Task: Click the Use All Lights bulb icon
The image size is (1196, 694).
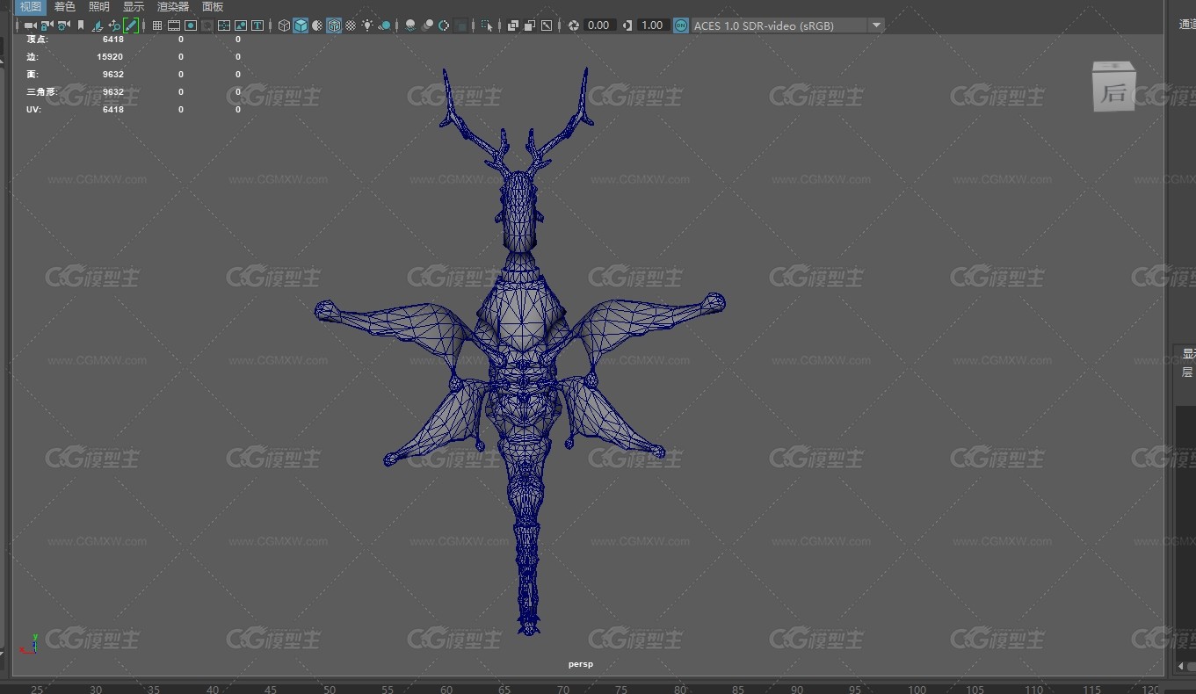Action: click(367, 25)
